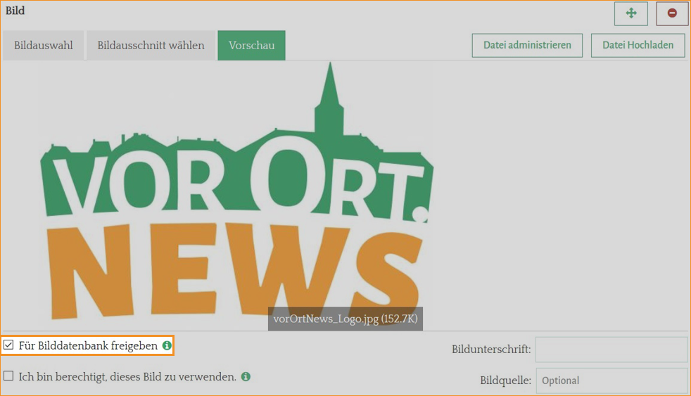Click the green 'VOR ORT.' logo lettering
Image resolution: width=691 pixels, height=396 pixels.
(x=232, y=179)
